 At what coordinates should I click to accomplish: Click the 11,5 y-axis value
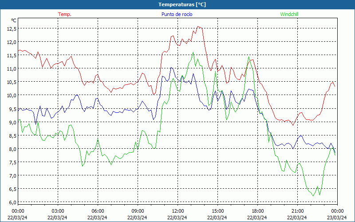coord(12,55)
